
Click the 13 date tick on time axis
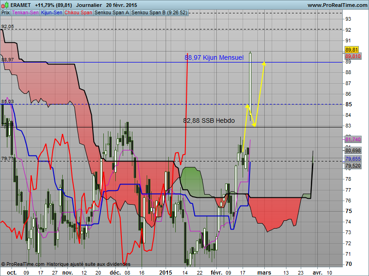(286, 273)
